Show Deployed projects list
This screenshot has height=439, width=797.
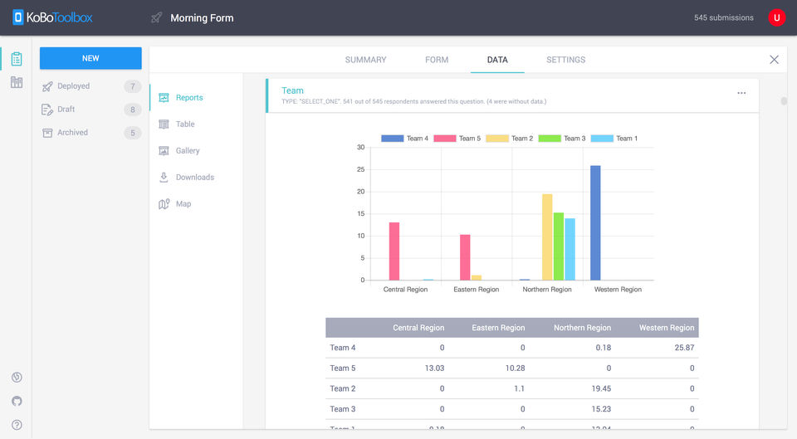point(73,86)
